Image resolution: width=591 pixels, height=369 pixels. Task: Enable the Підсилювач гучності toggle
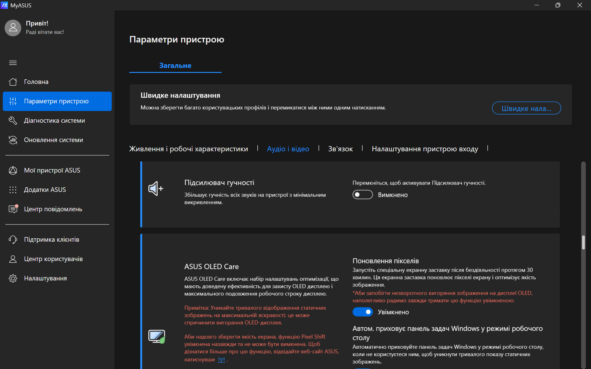(362, 195)
